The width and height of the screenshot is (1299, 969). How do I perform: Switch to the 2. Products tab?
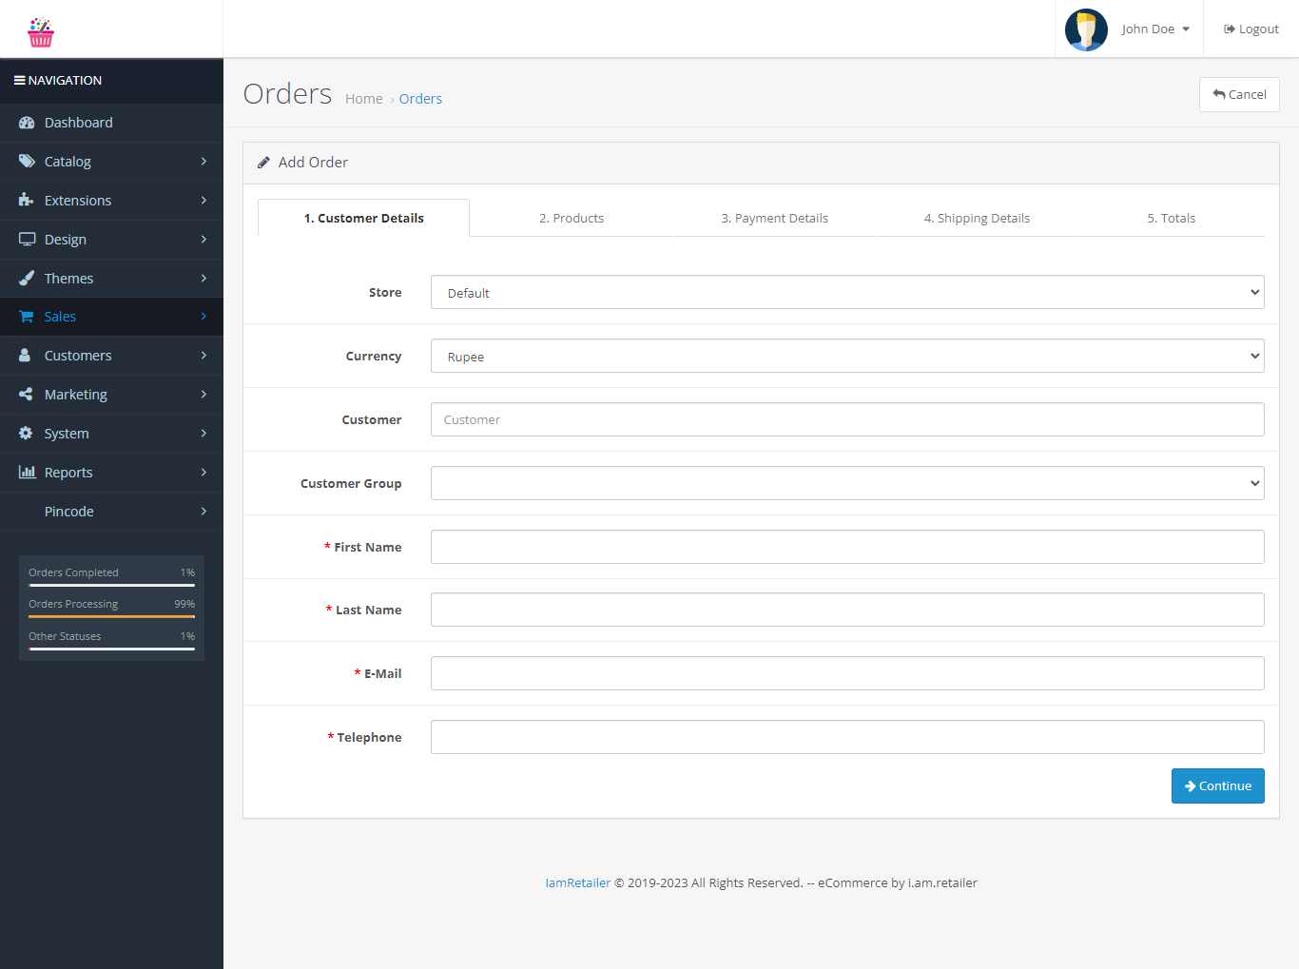click(572, 218)
